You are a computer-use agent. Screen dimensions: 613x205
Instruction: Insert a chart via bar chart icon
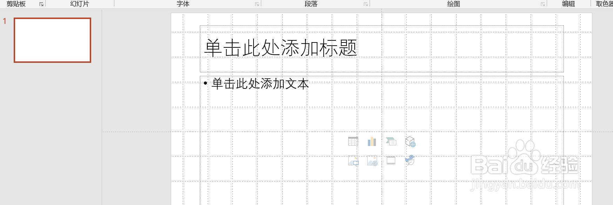pyautogui.click(x=372, y=141)
